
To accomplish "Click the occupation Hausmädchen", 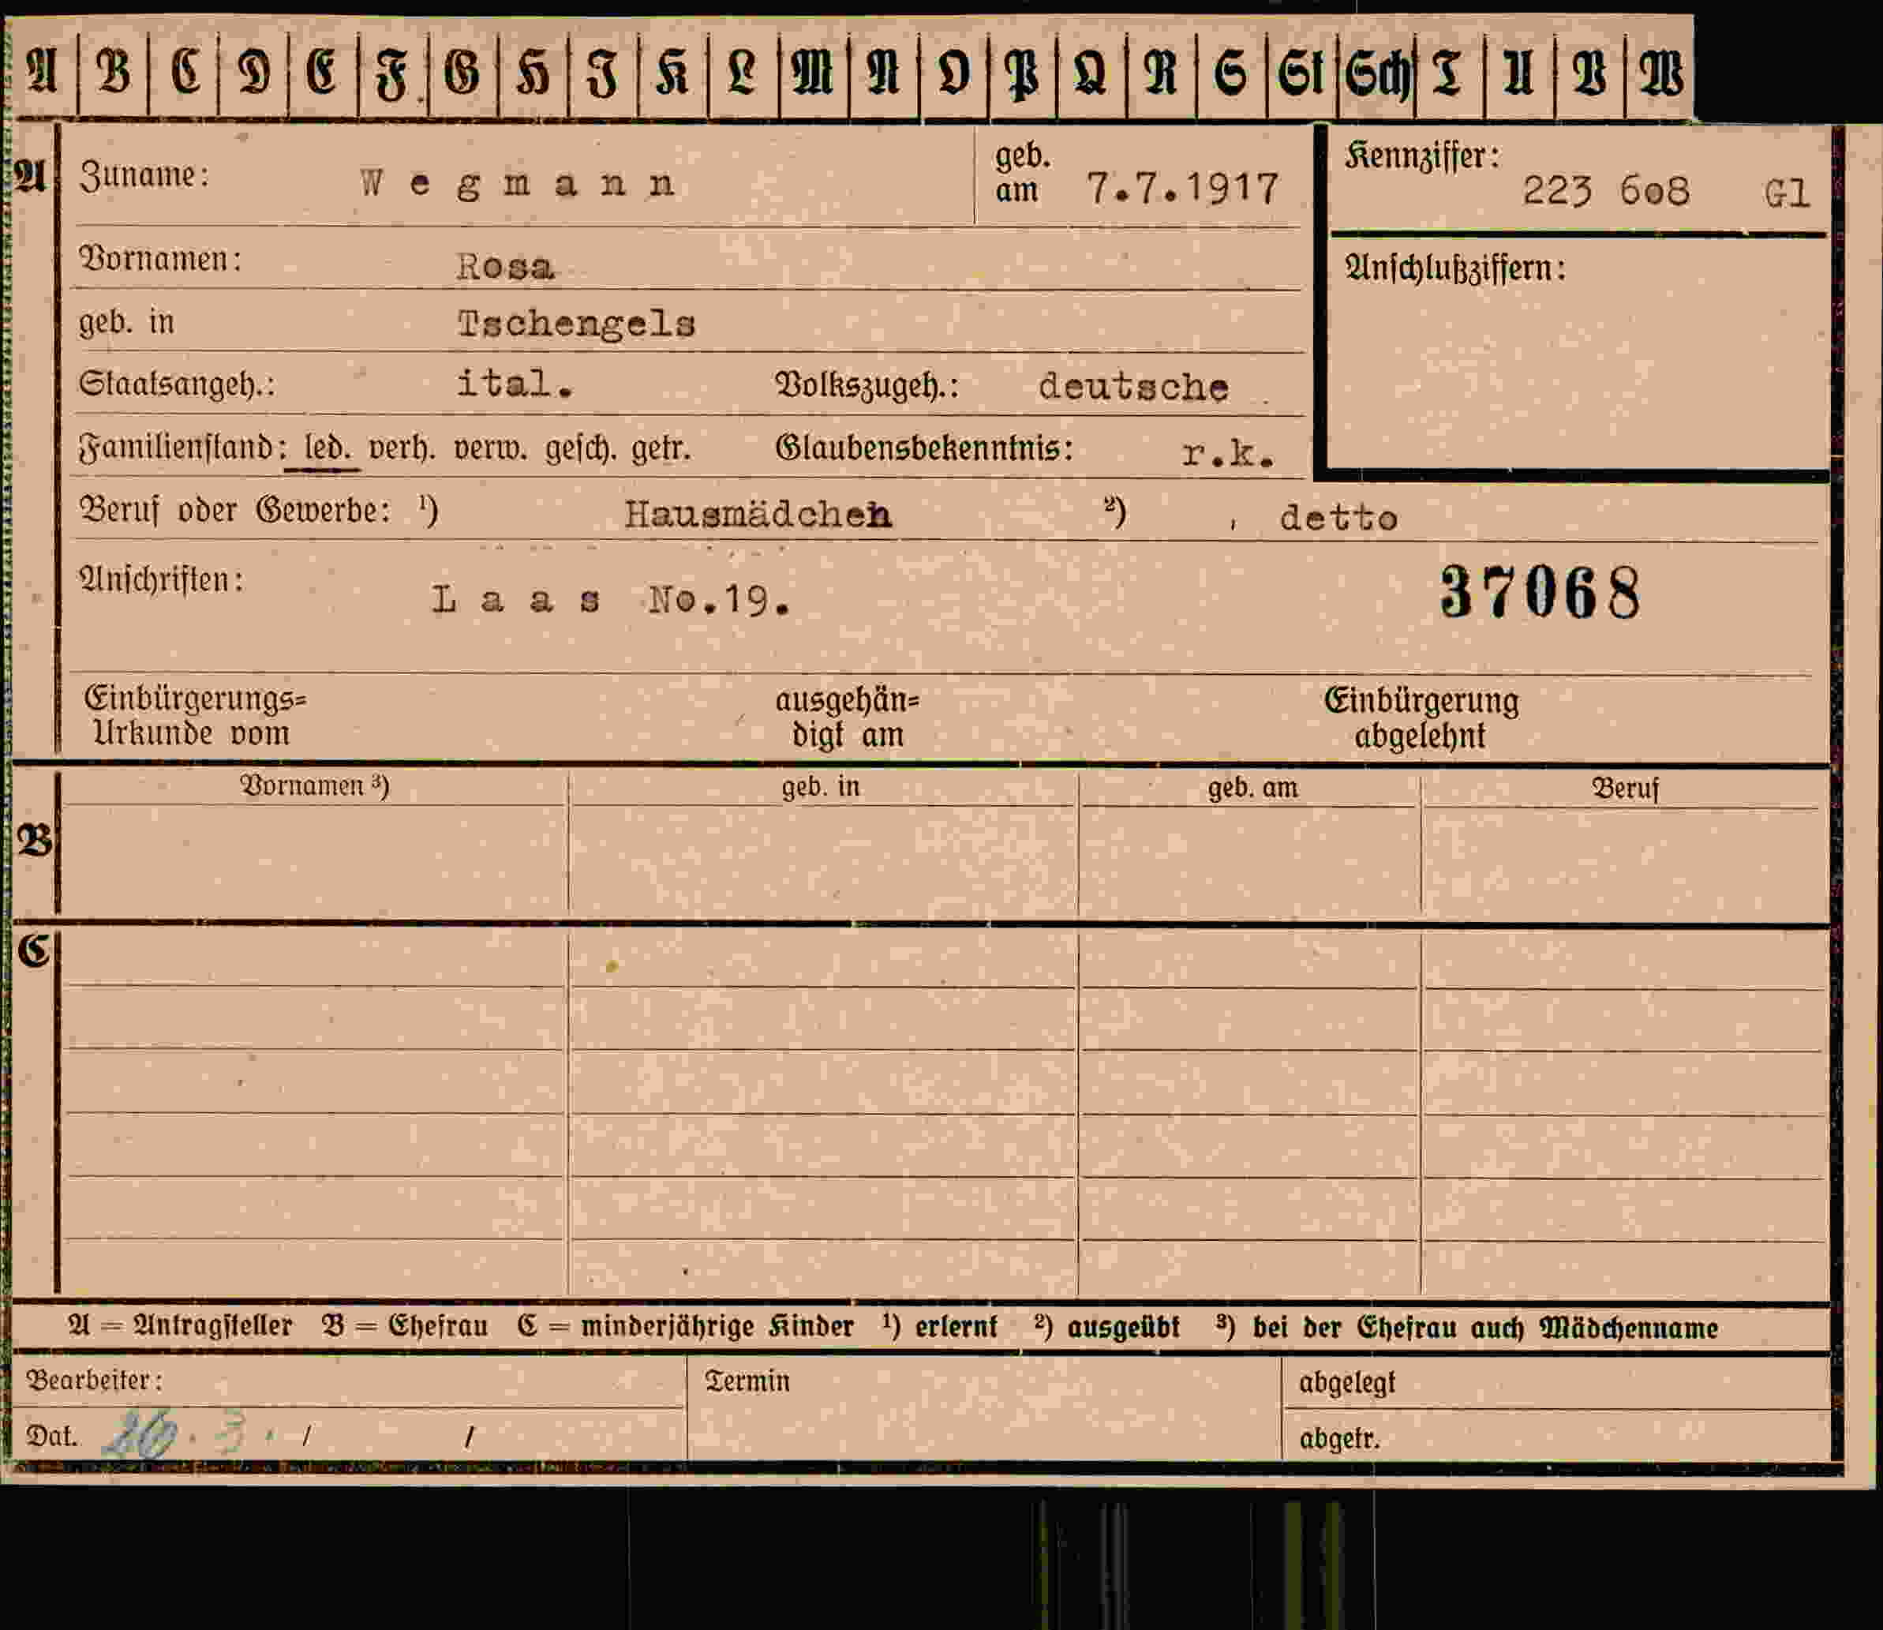I will point(758,515).
